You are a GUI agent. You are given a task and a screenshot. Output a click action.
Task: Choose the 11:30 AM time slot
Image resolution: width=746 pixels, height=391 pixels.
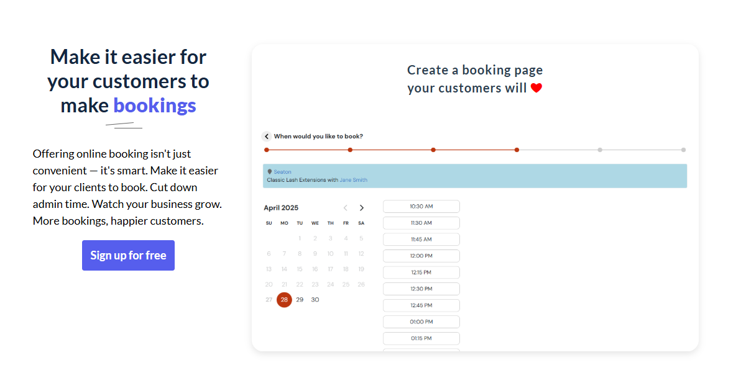tap(421, 223)
